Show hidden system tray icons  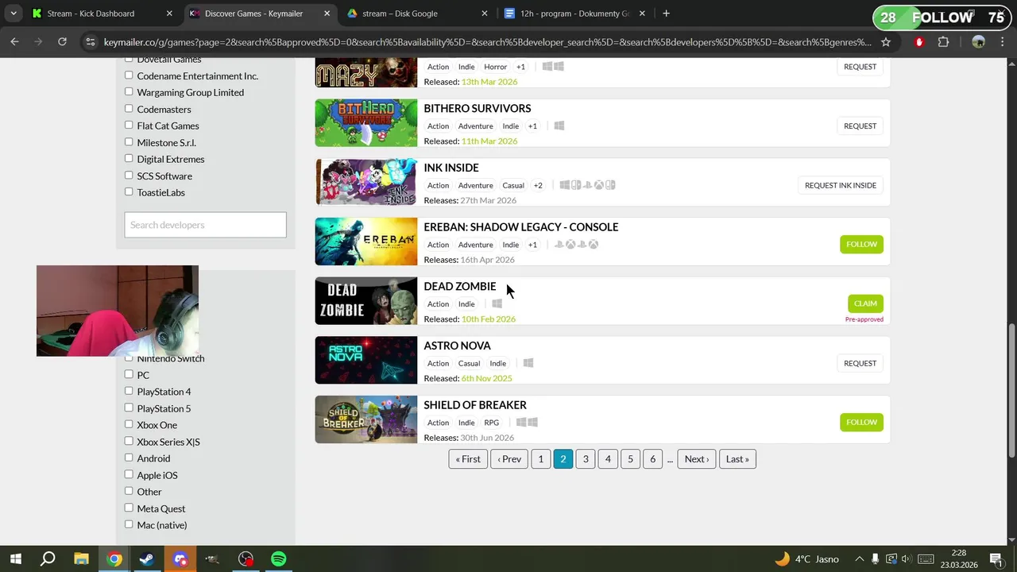click(x=859, y=558)
